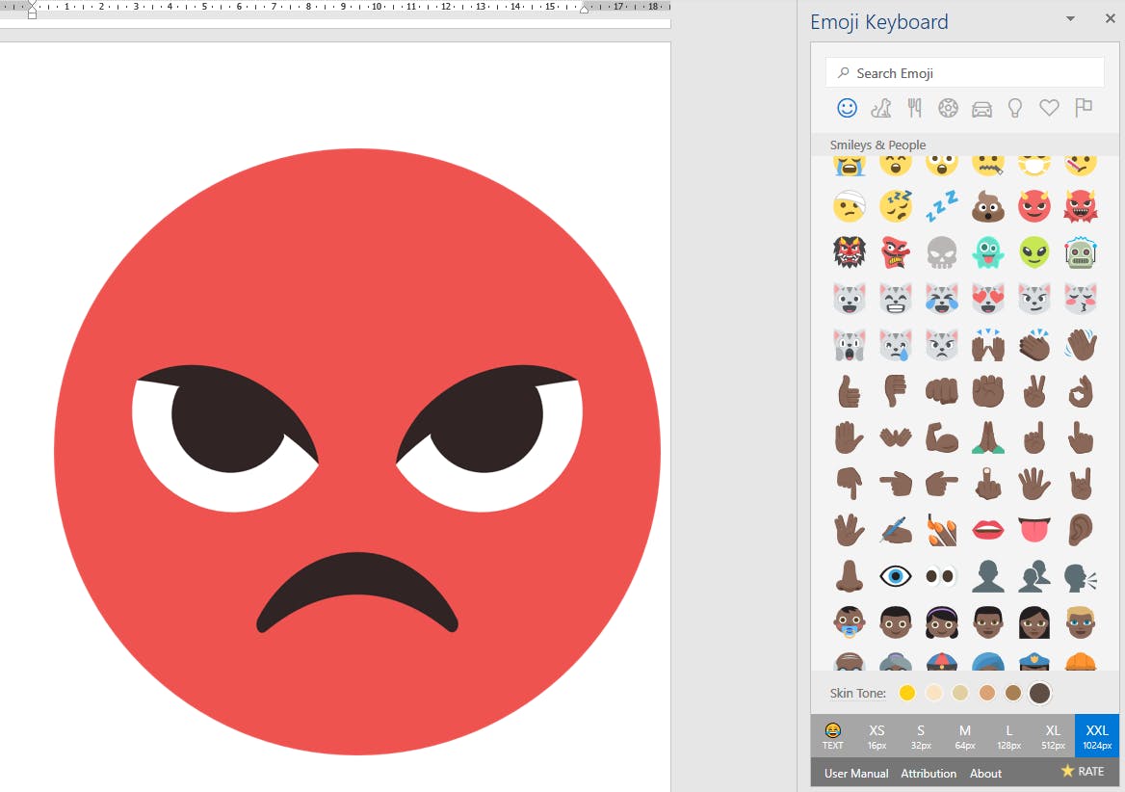Open the Animals & Nature category icon
1125x792 pixels.
pos(881,108)
